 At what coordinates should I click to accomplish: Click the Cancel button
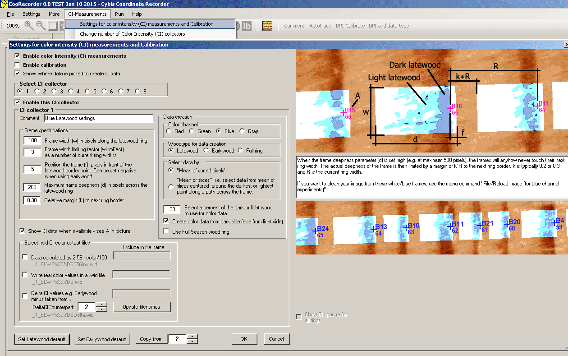(276, 339)
